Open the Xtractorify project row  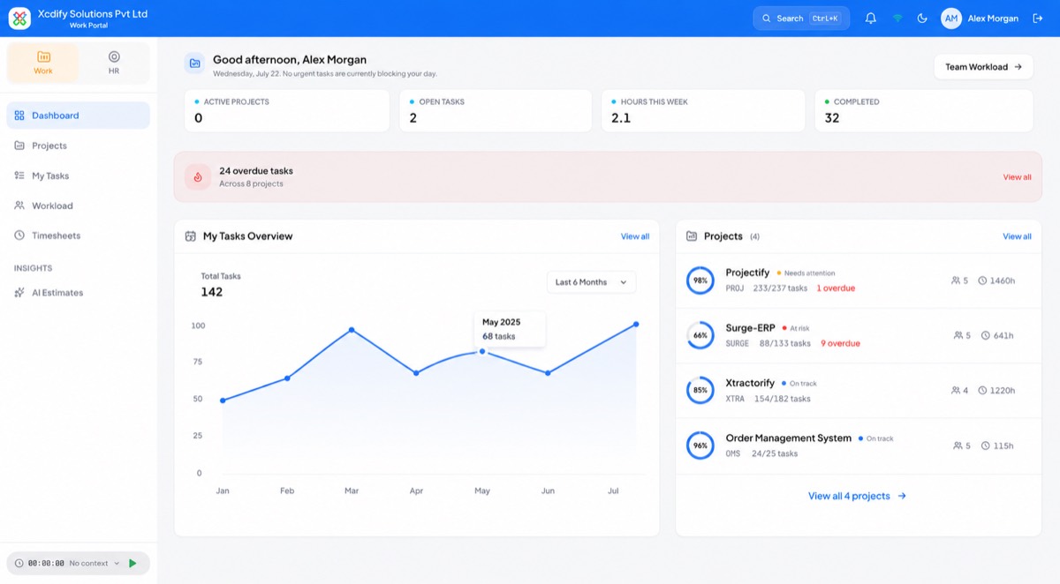click(x=859, y=390)
